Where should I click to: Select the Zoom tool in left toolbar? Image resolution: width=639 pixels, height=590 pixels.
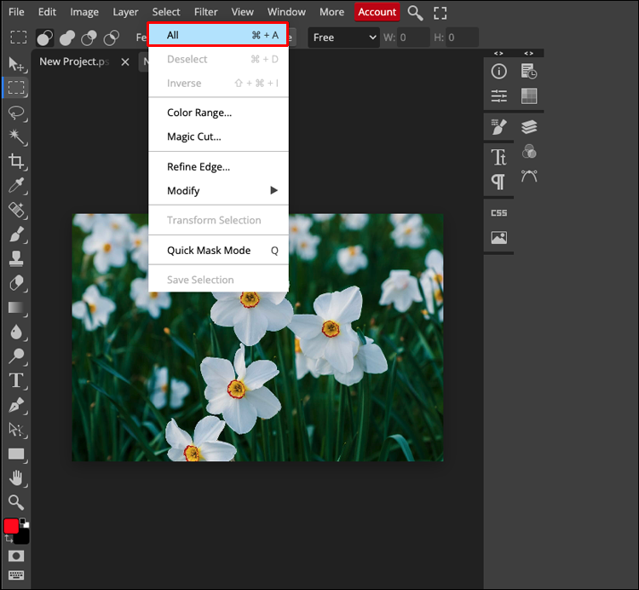coord(16,502)
